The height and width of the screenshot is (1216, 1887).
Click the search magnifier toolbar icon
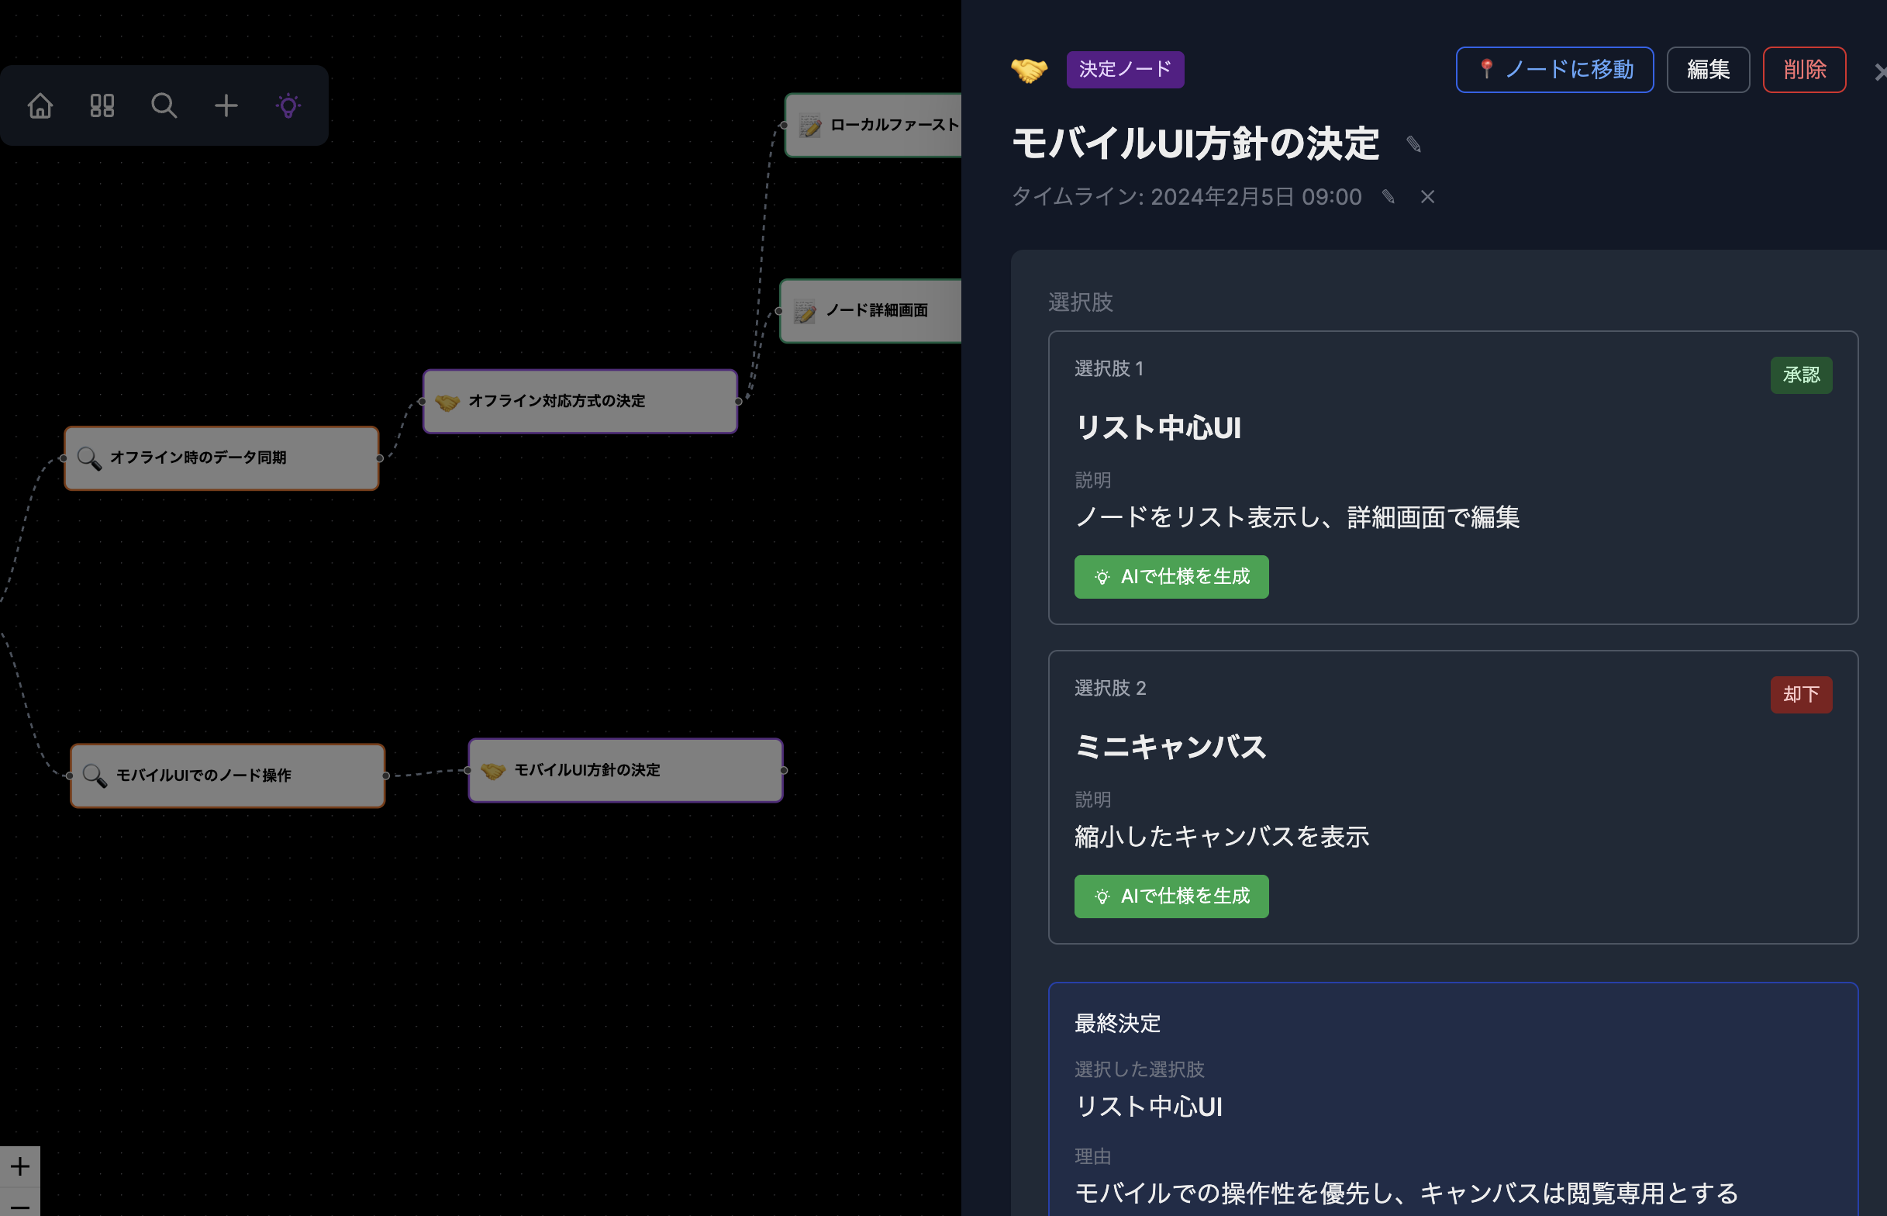(x=164, y=105)
